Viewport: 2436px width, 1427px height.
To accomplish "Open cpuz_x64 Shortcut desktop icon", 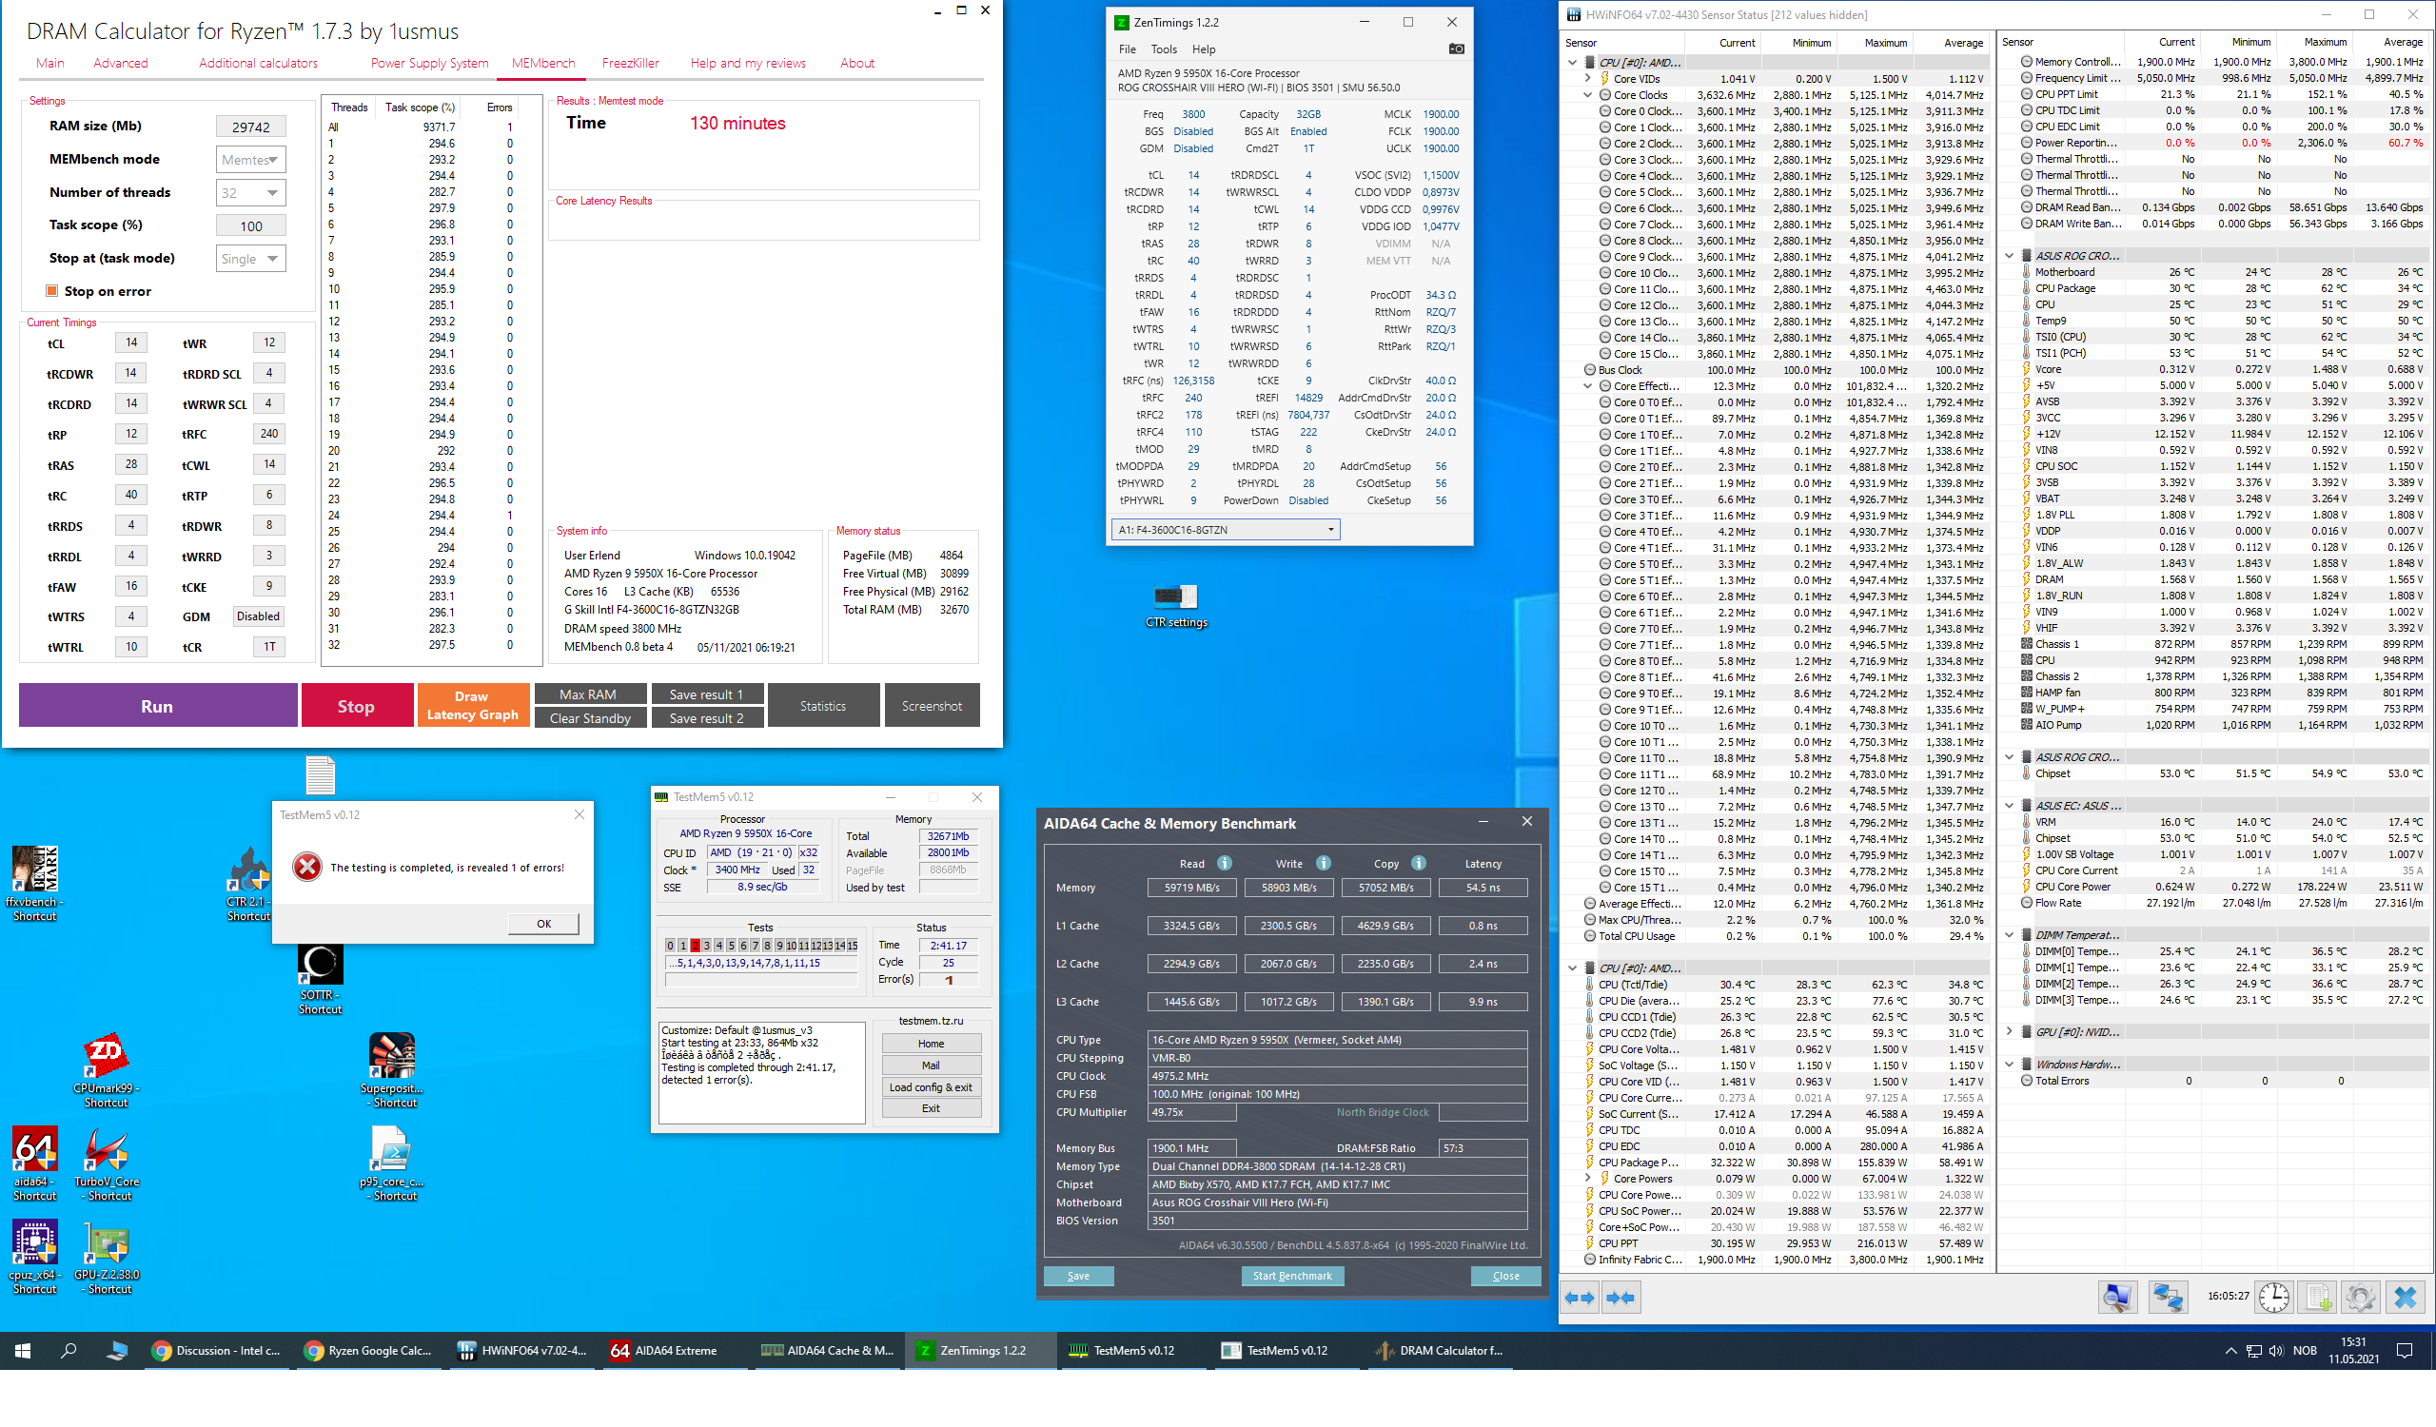I will [35, 1256].
